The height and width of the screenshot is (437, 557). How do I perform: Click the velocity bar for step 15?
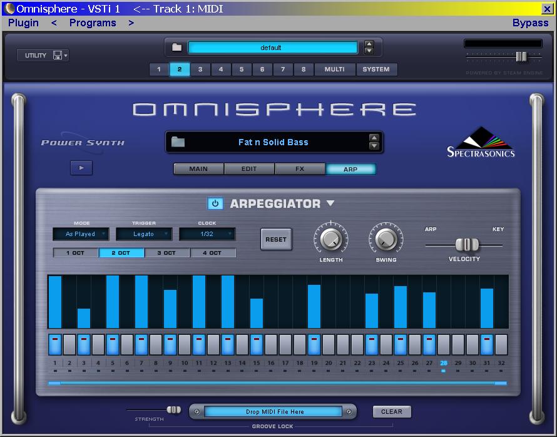(x=257, y=313)
